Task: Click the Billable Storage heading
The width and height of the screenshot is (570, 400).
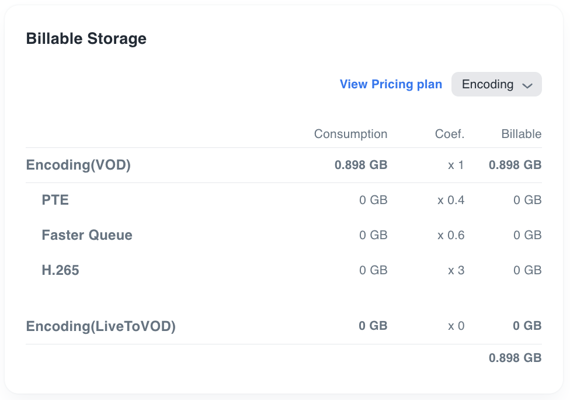Action: [x=86, y=39]
